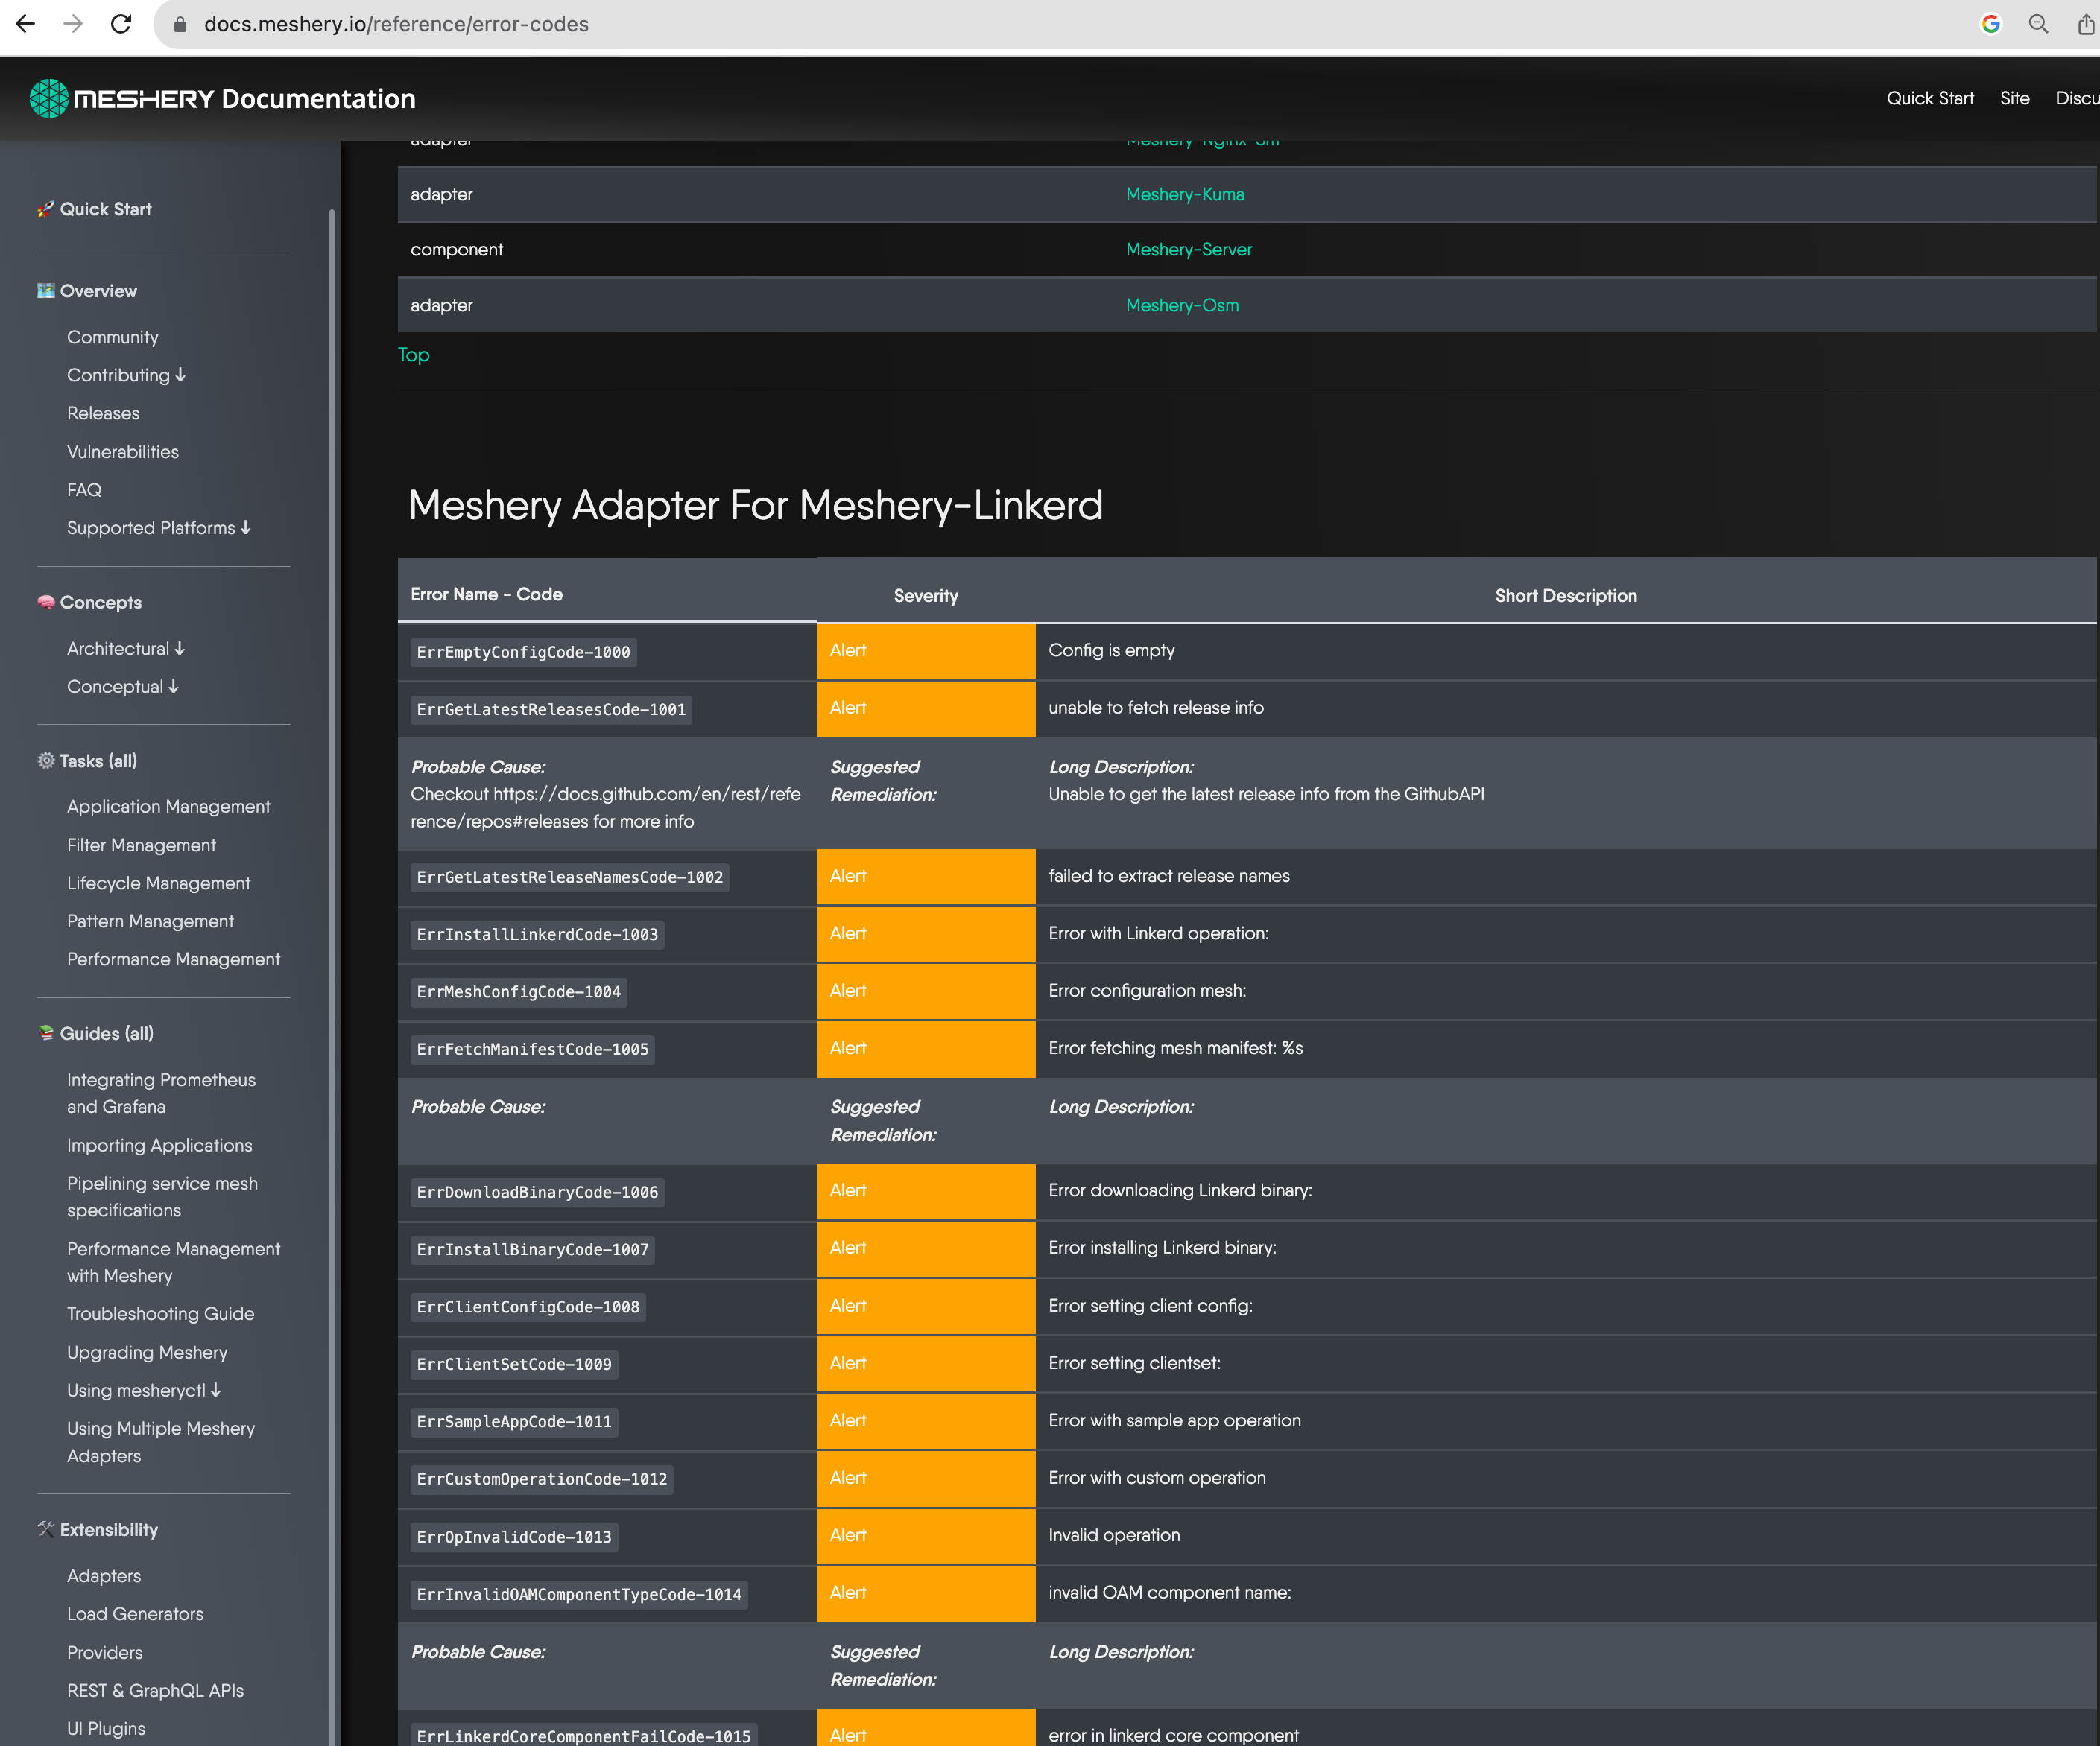
Task: Click the lock icon in the address bar
Action: coord(180,23)
